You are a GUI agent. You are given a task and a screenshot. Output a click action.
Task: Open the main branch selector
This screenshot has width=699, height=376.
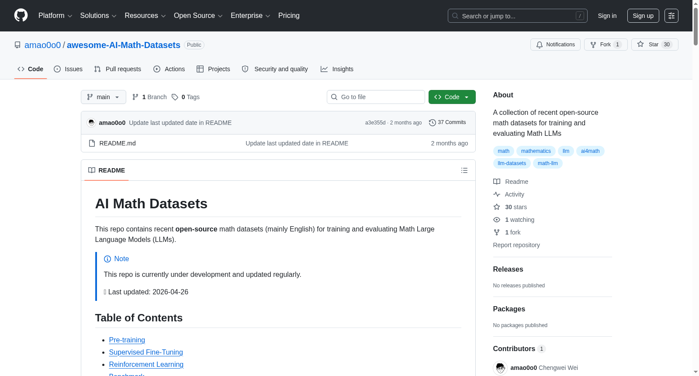coord(104,97)
